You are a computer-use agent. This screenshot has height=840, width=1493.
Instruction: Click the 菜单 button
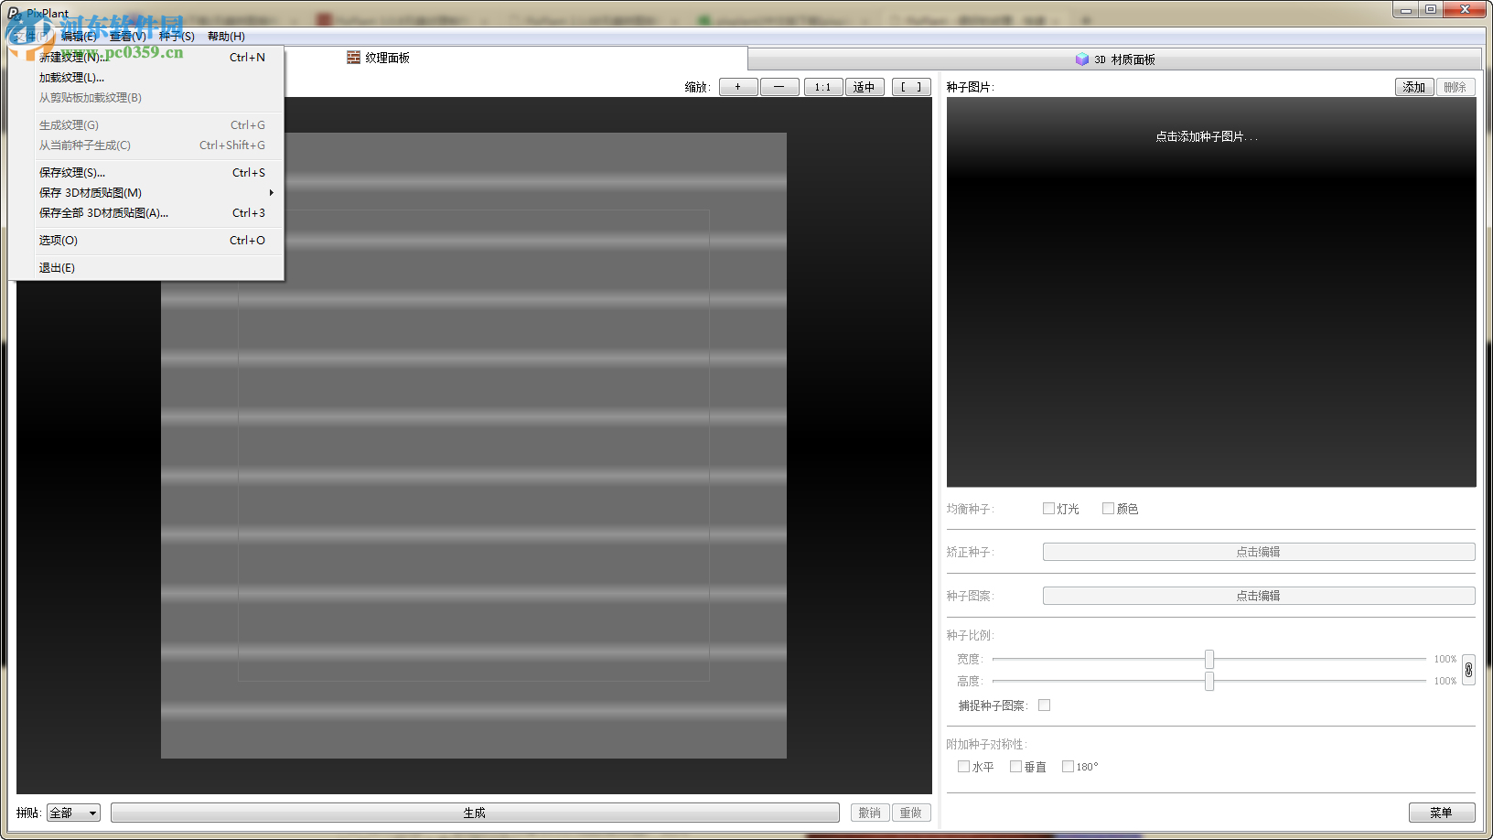point(1442,813)
